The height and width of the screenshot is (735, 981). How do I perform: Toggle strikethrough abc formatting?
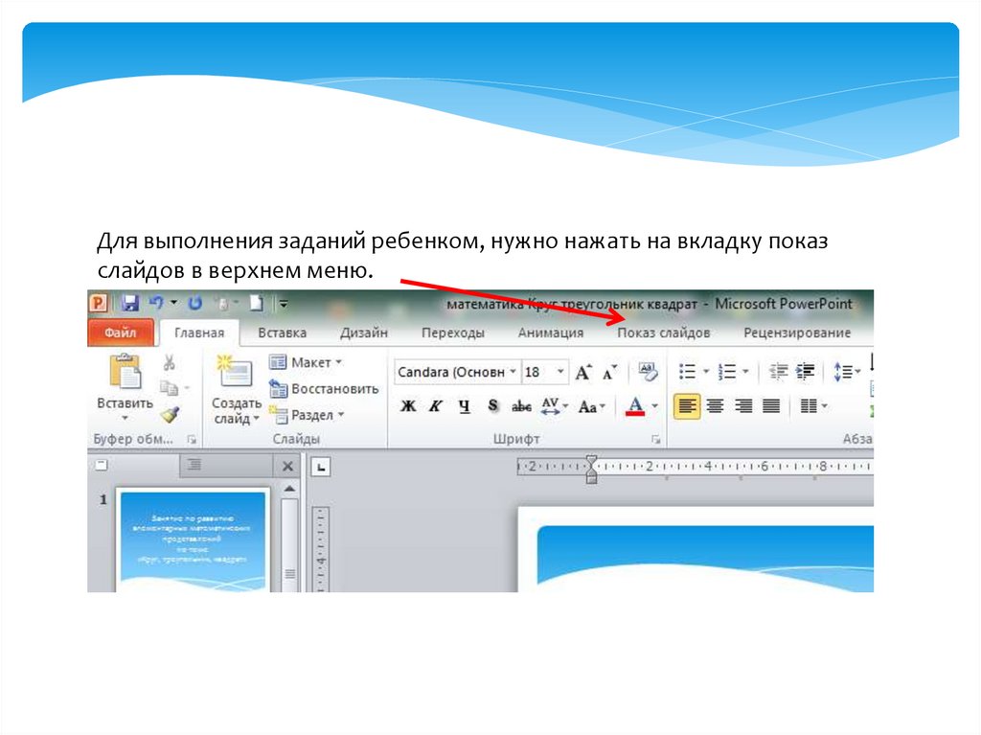click(521, 407)
